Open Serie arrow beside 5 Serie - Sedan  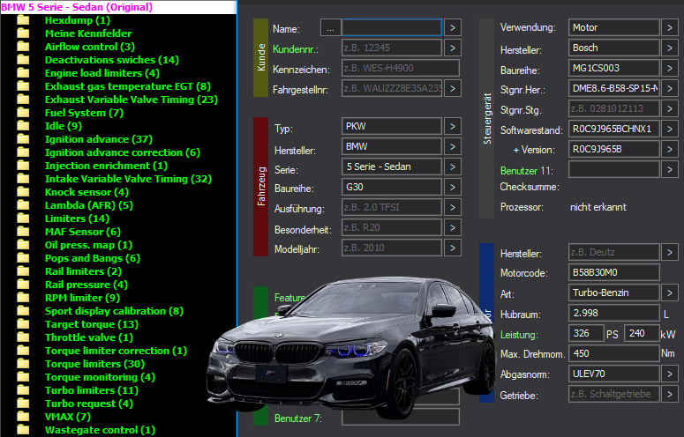453,167
